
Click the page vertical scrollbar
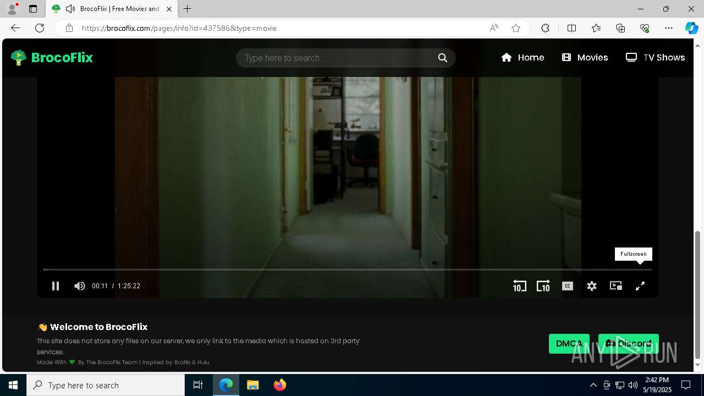coord(698,294)
